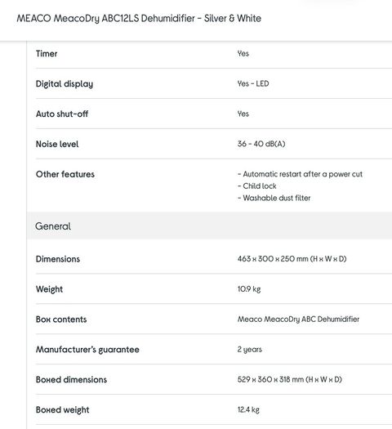The image size is (392, 429).
Task: Click the Other features label
Action: click(65, 174)
